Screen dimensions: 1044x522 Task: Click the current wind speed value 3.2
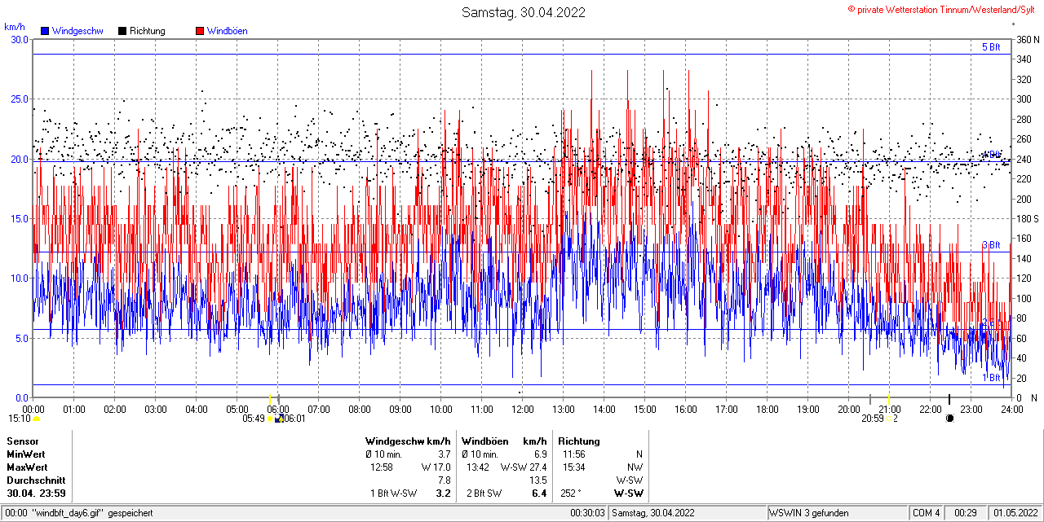[444, 493]
